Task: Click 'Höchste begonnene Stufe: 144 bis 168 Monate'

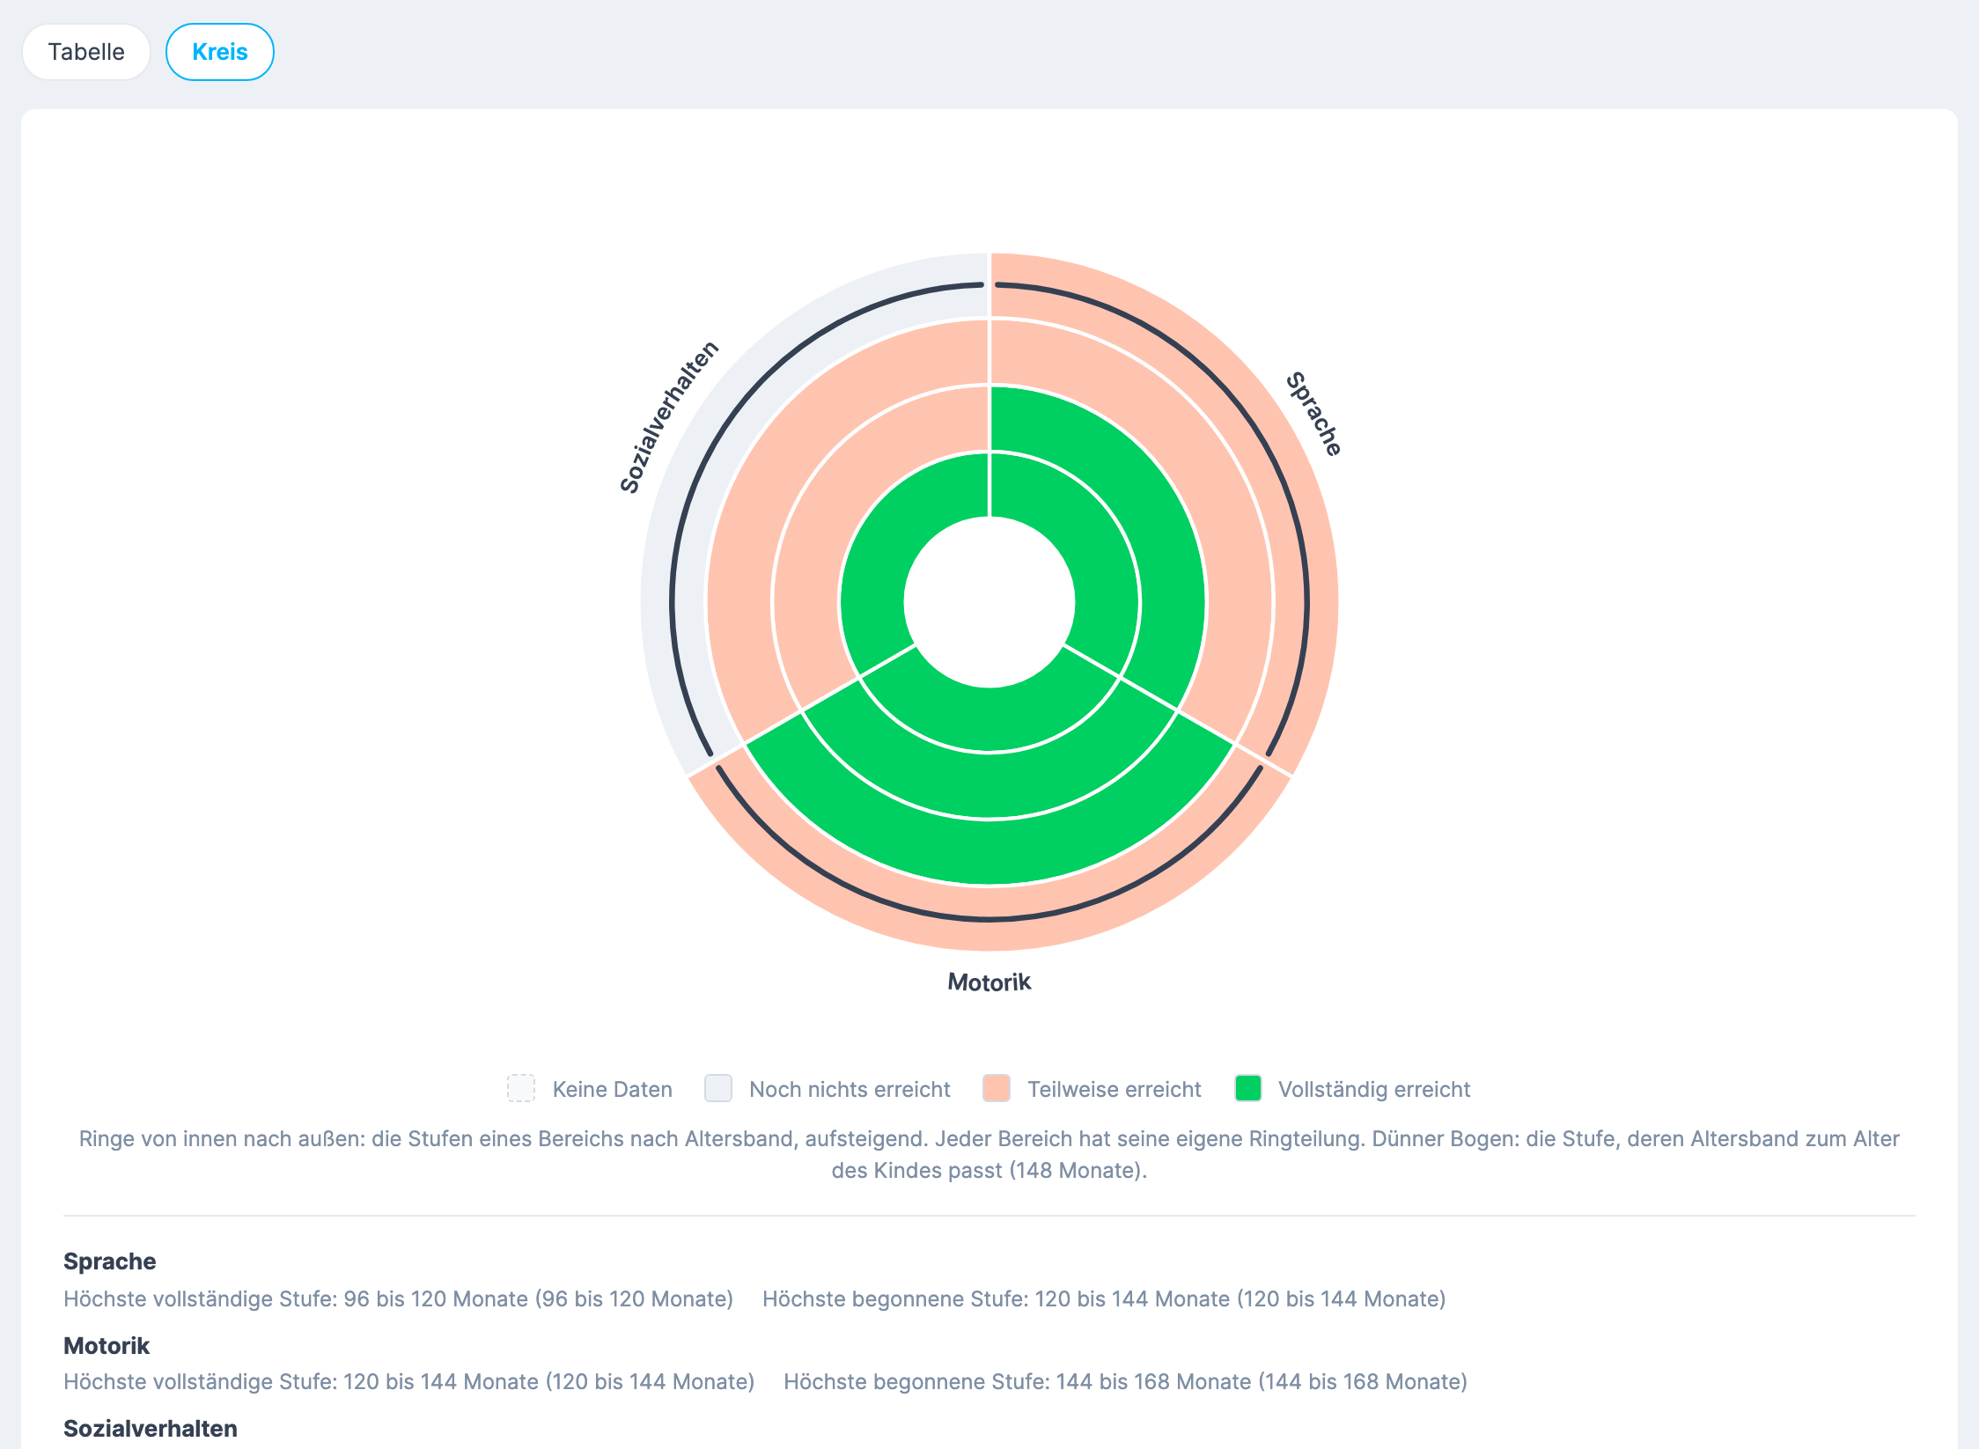Action: [x=1125, y=1382]
